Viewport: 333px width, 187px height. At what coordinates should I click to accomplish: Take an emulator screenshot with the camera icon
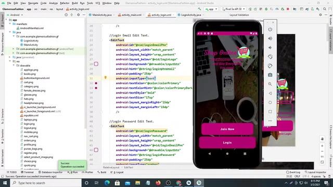270,75
